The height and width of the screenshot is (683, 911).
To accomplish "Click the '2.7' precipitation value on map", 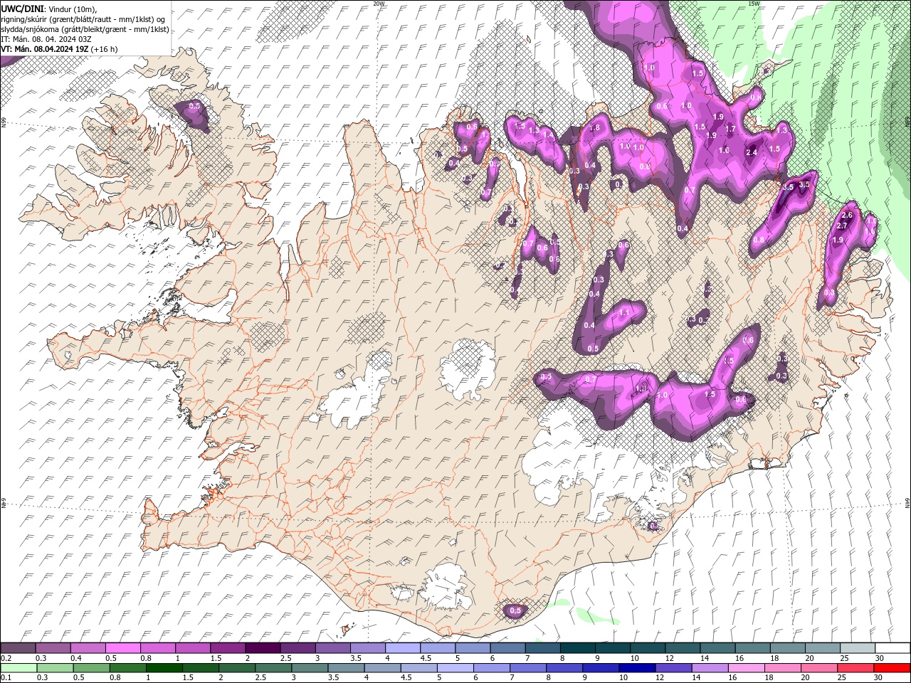I will click(x=842, y=226).
